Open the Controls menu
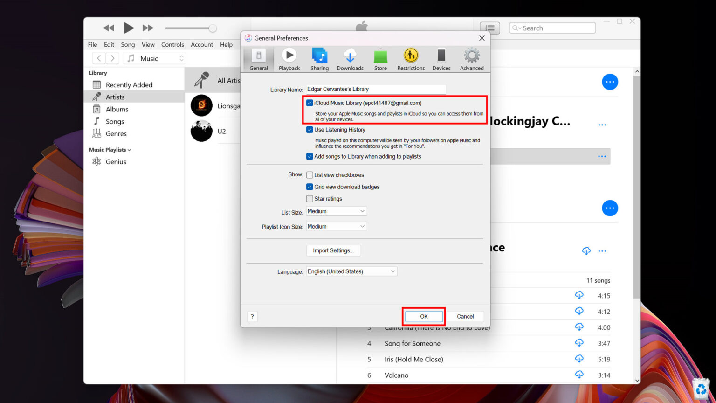Screen dimensions: 716x403 [172, 44]
